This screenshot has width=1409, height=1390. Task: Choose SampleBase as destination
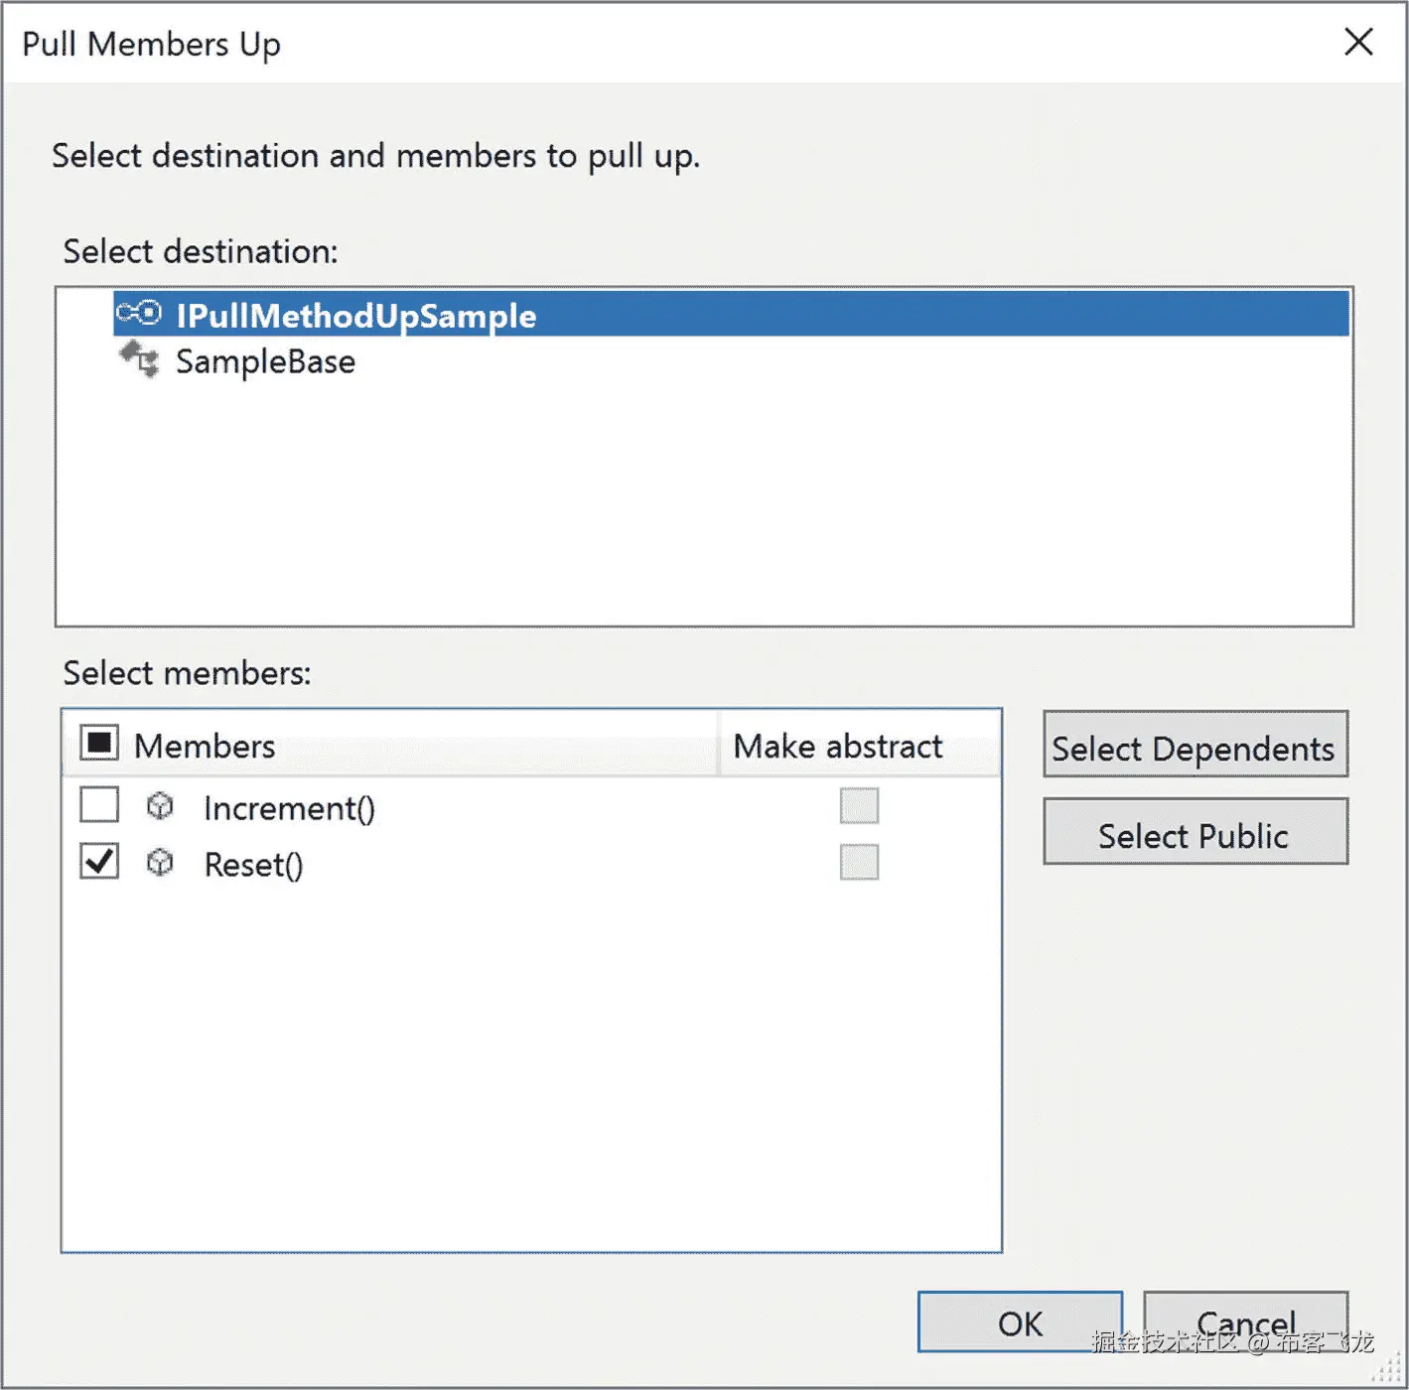click(x=265, y=361)
